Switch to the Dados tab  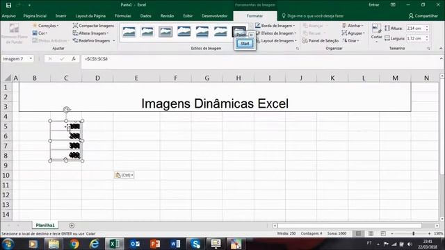[145, 16]
